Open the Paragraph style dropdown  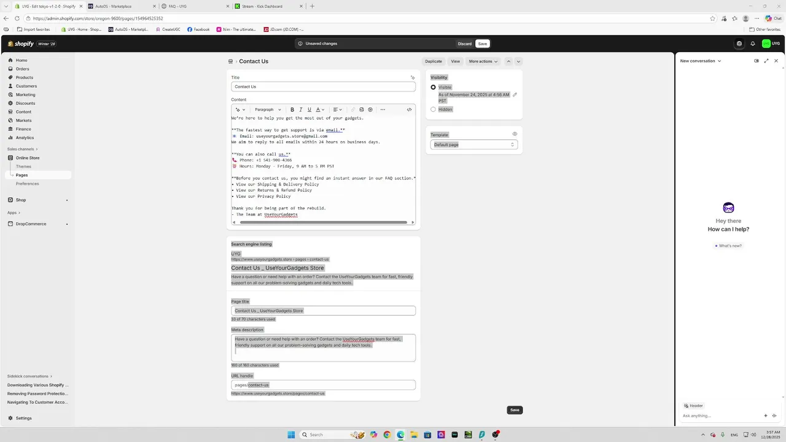pyautogui.click(x=268, y=110)
